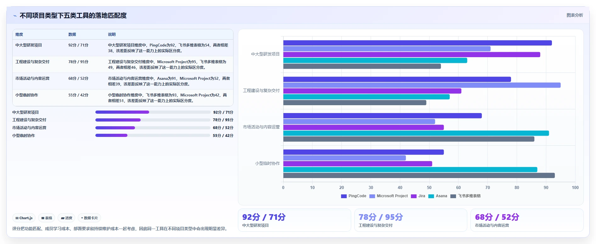Select table cell 工程建设与复杂交付 in the 维度 column
Viewport: 596px width, 244px height.
tap(32, 62)
